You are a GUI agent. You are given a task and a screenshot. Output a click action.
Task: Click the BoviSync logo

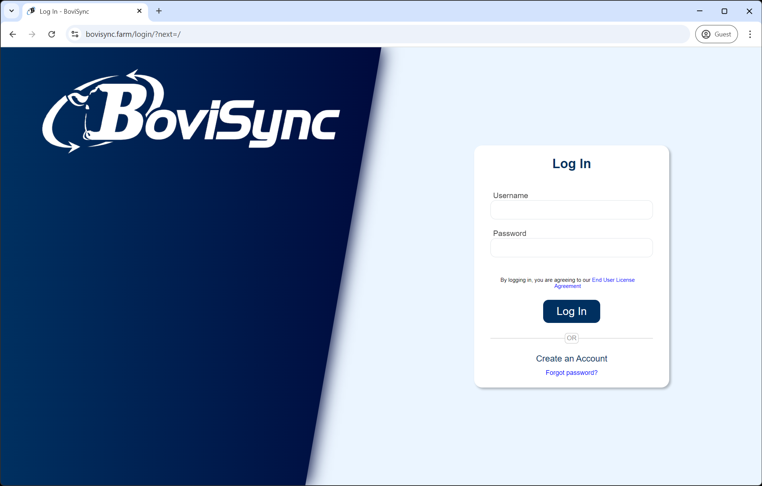pyautogui.click(x=191, y=111)
